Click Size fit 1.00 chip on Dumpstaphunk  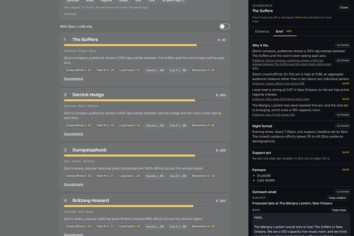pos(178,176)
